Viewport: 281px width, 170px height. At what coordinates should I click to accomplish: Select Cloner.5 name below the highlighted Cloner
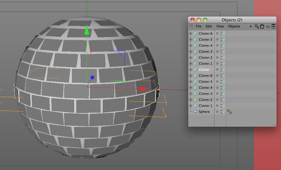tap(205, 82)
